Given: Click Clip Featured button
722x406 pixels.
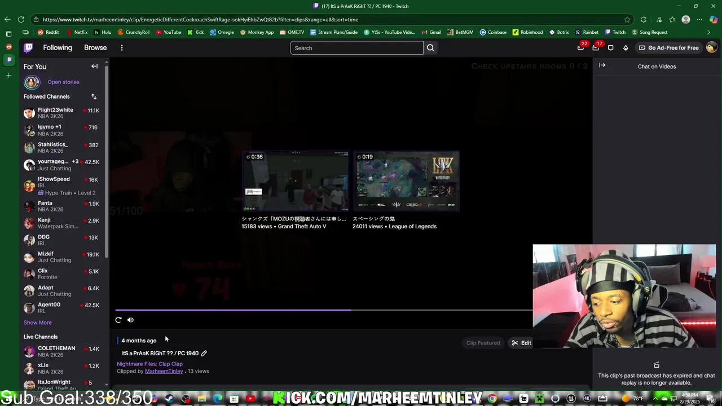Looking at the screenshot, I should (483, 343).
